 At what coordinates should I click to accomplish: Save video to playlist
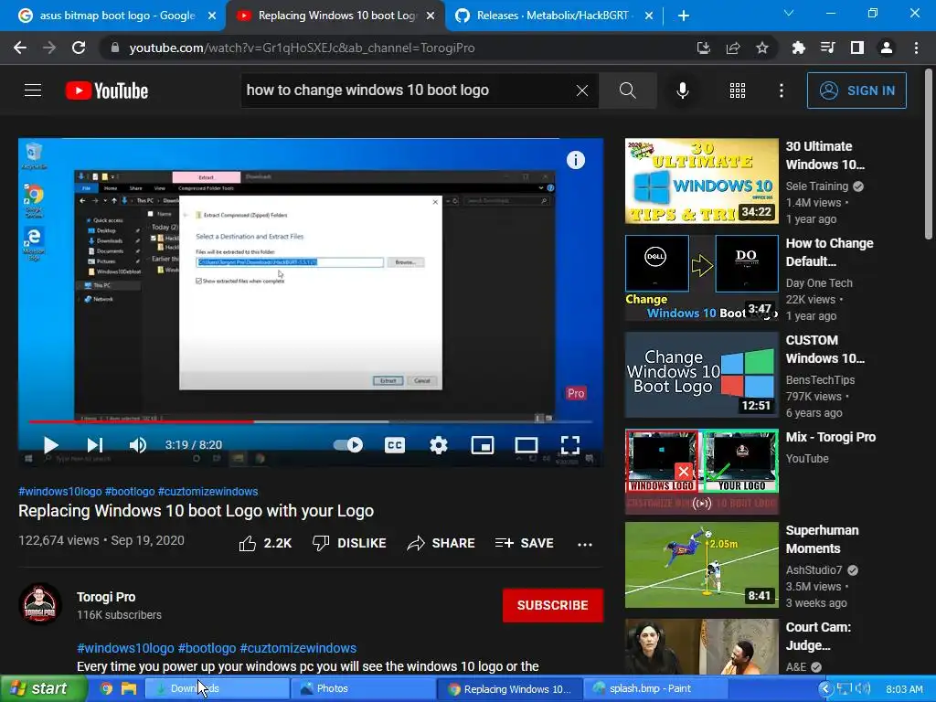pos(525,543)
